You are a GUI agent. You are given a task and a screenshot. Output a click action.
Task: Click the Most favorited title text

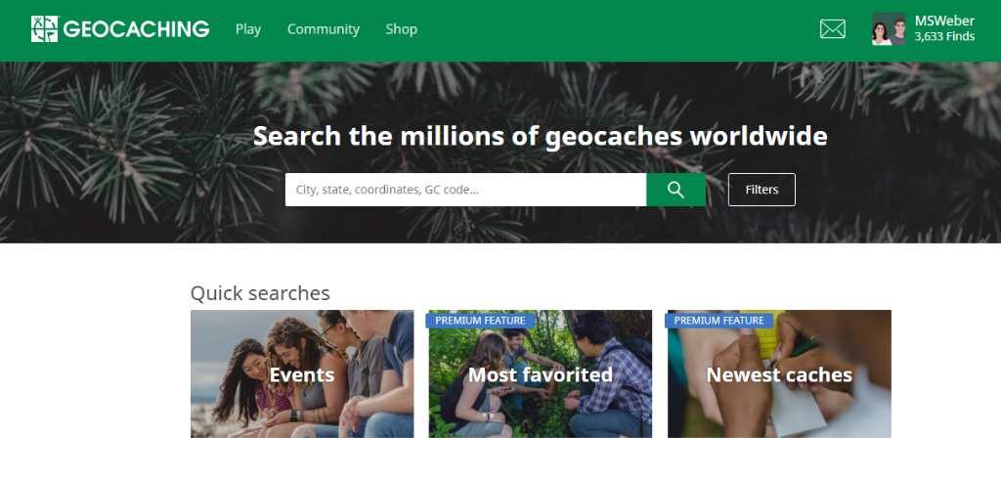pyautogui.click(x=541, y=375)
